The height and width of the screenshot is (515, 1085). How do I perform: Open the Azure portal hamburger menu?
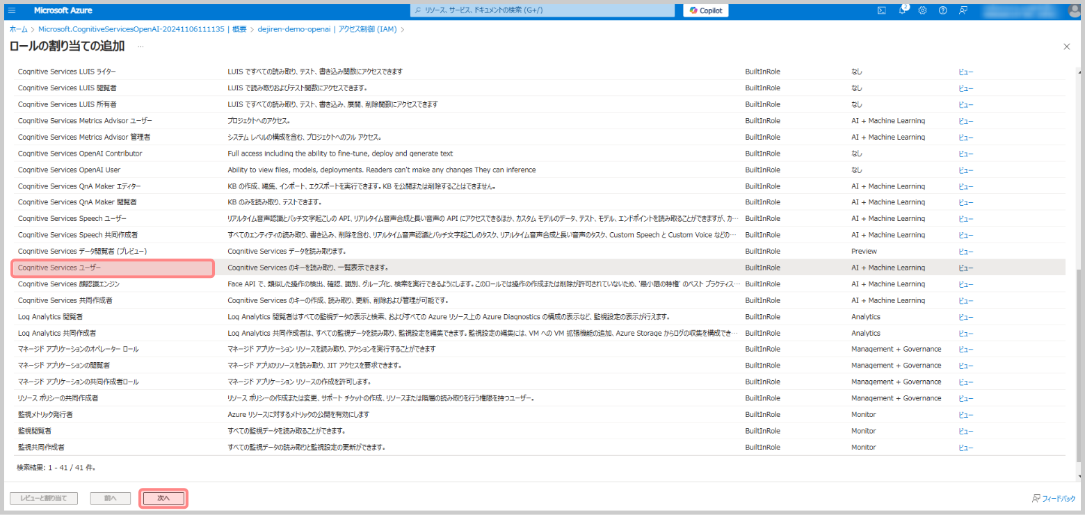click(12, 10)
